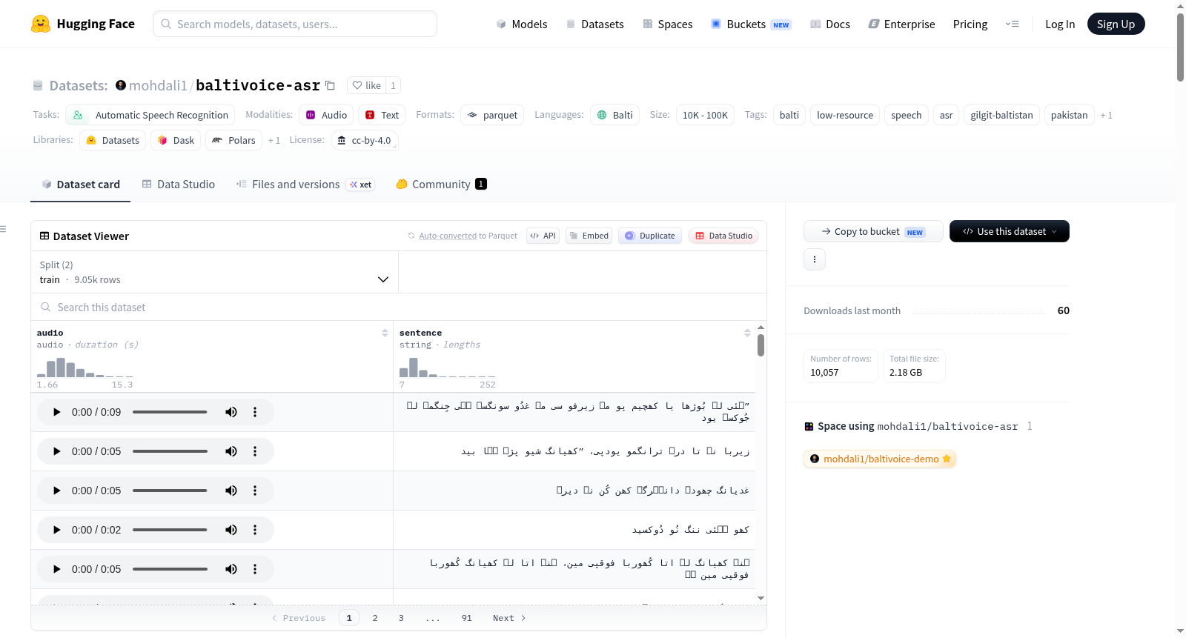Expand the Split train dropdown
The width and height of the screenshot is (1186, 638).
[214, 272]
